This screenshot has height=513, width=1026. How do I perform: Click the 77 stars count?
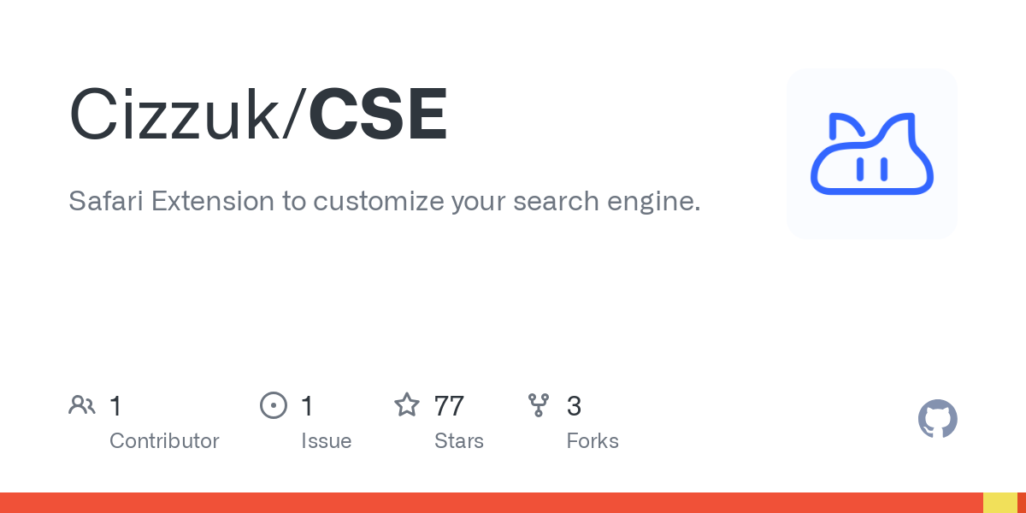click(449, 405)
